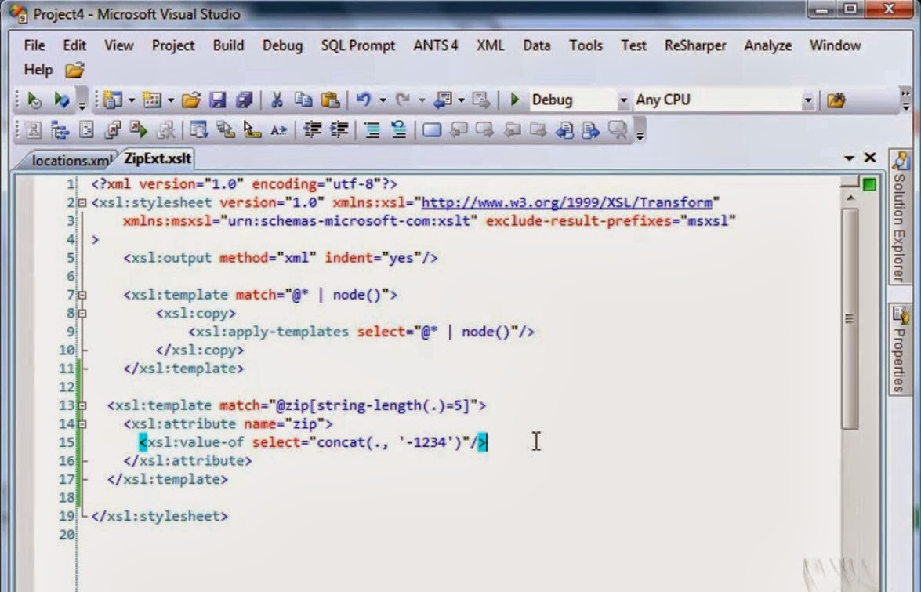Open the XML menu
This screenshot has width=921, height=592.
pos(490,45)
